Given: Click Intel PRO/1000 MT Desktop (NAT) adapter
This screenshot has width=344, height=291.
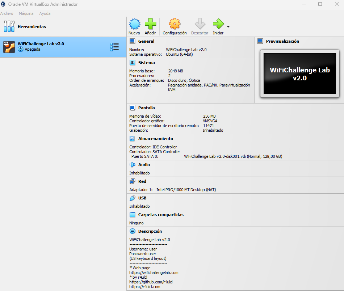Looking at the screenshot, I should click(x=186, y=190).
